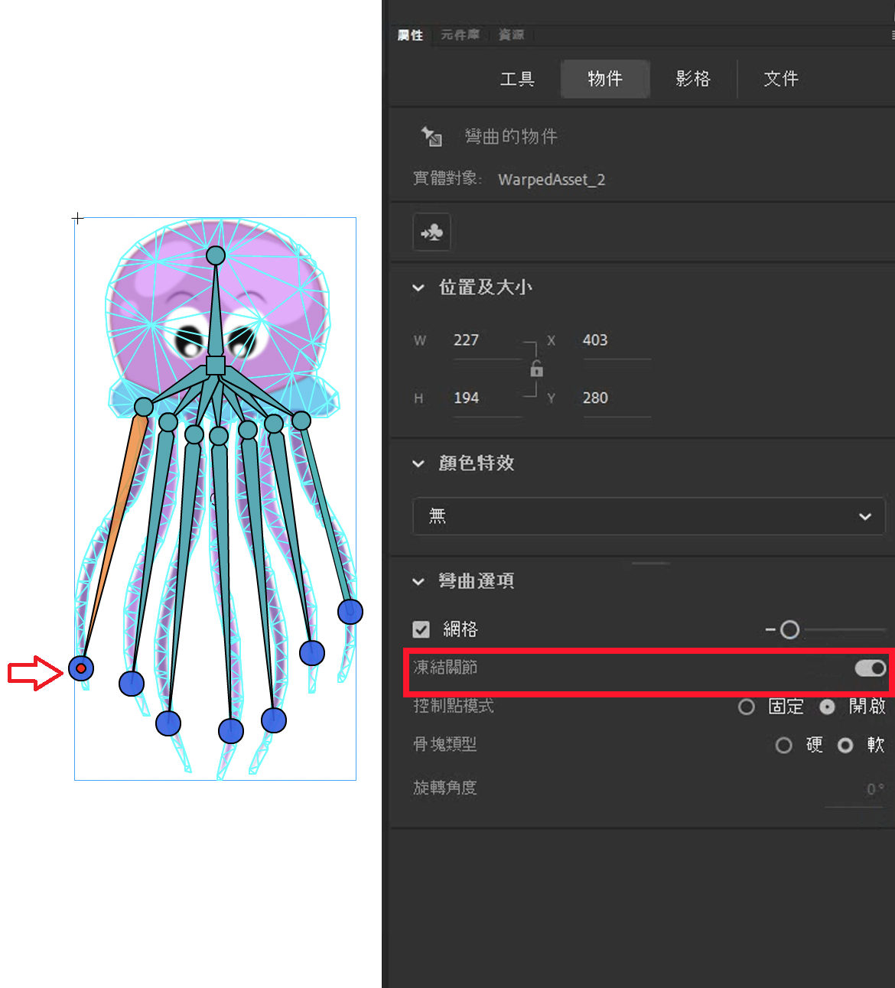895x988 pixels.
Task: Select the 屬性 panel tab
Action: [x=411, y=35]
